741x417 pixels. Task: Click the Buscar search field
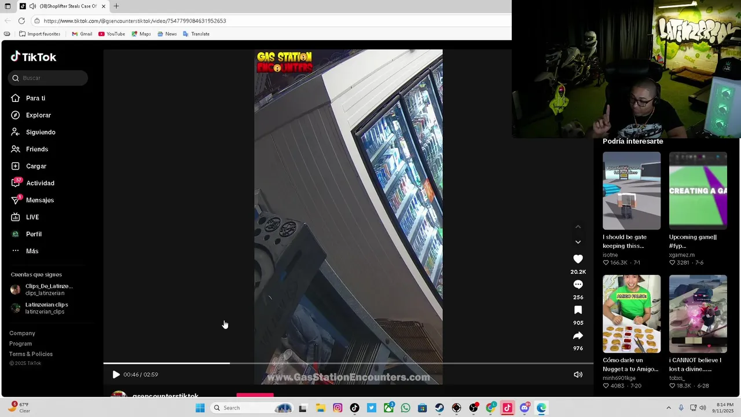pyautogui.click(x=48, y=78)
